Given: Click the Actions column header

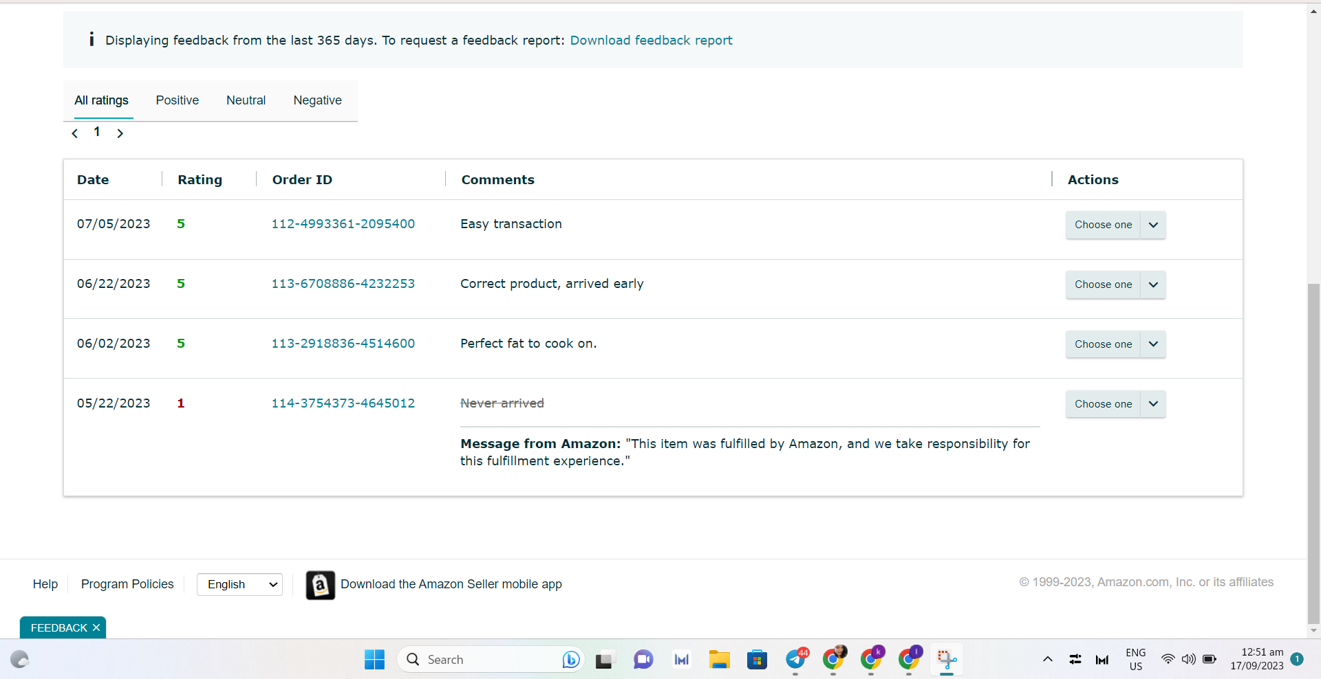Looking at the screenshot, I should click(x=1093, y=179).
